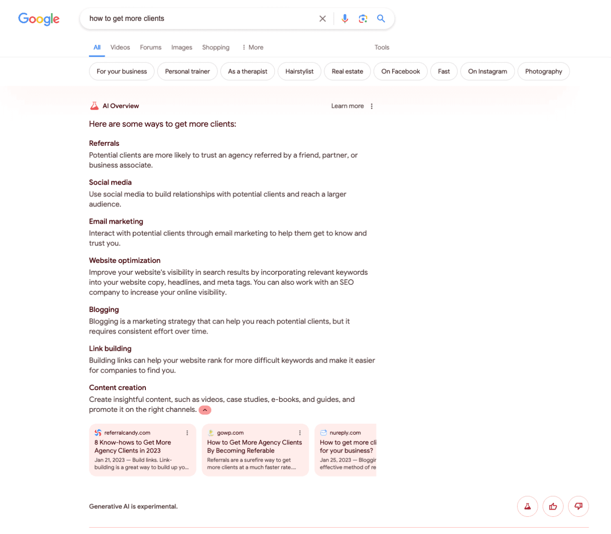Switch to the Shopping tab
This screenshot has width=611, height=534.
216,47
